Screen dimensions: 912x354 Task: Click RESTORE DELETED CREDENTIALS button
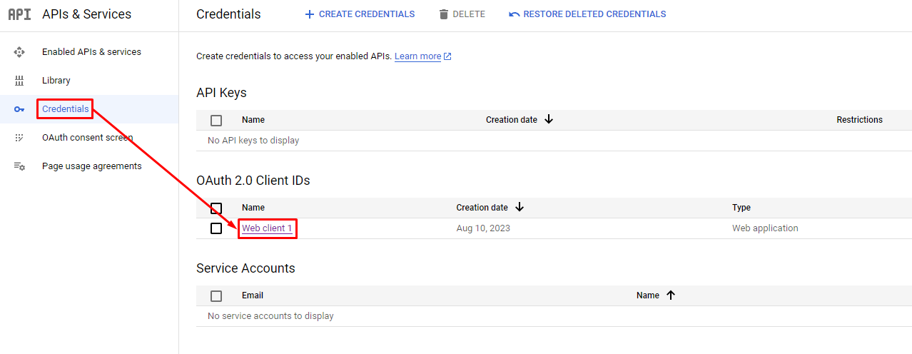tap(587, 14)
